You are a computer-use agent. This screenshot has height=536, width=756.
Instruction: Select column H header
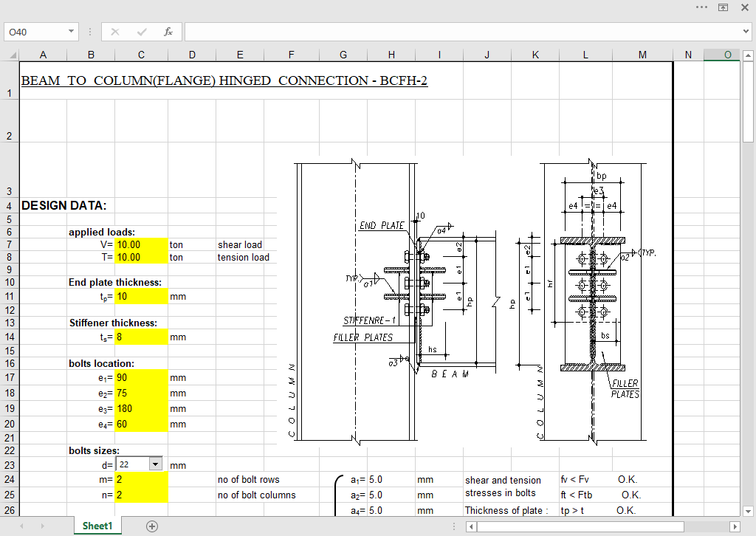tap(391, 55)
